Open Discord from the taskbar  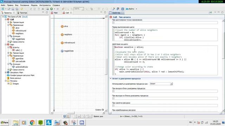(82, 122)
